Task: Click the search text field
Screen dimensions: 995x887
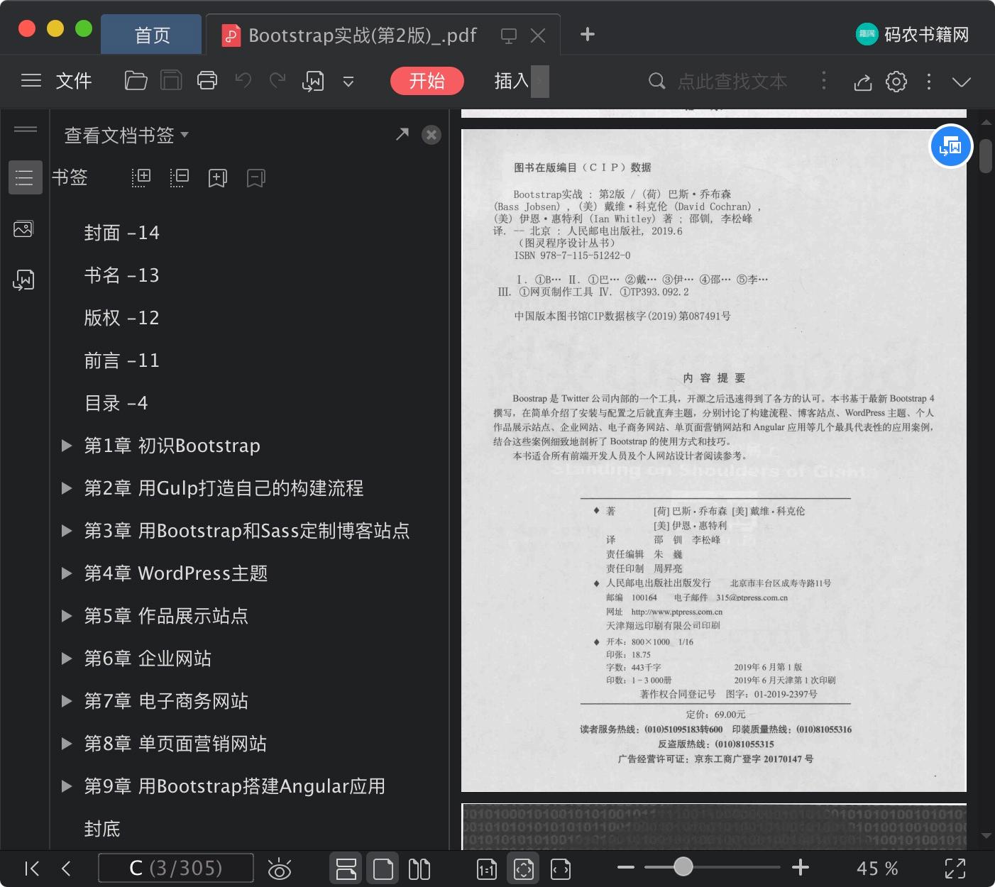Action: 732,82
